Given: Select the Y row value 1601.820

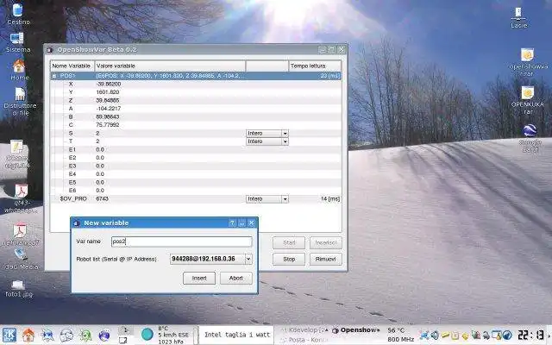Looking at the screenshot, I should pyautogui.click(x=107, y=92).
